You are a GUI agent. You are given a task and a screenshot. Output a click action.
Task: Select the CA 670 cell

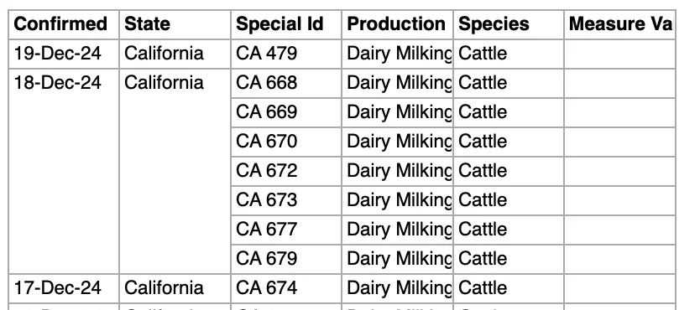point(286,142)
